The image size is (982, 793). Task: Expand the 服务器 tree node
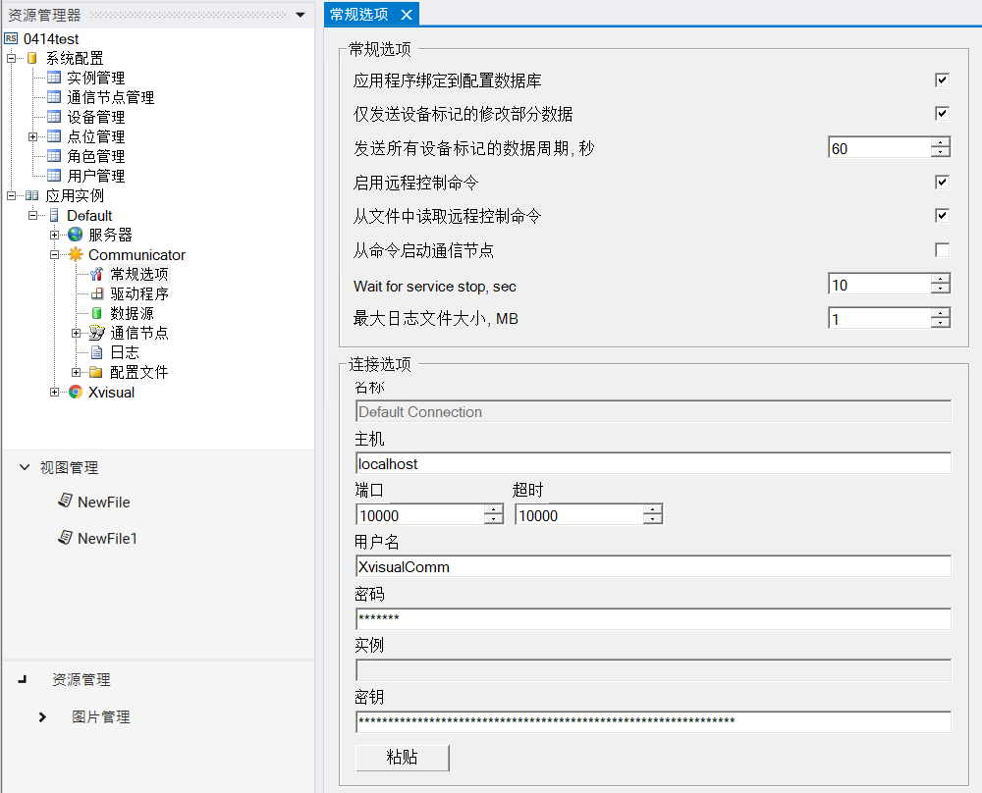[54, 235]
